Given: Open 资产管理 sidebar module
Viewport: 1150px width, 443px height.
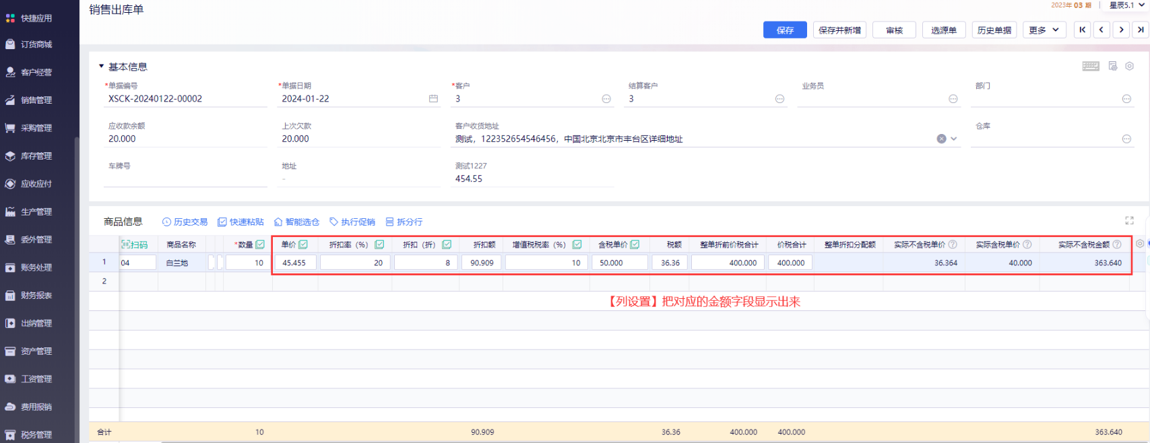Looking at the screenshot, I should pos(29,351).
